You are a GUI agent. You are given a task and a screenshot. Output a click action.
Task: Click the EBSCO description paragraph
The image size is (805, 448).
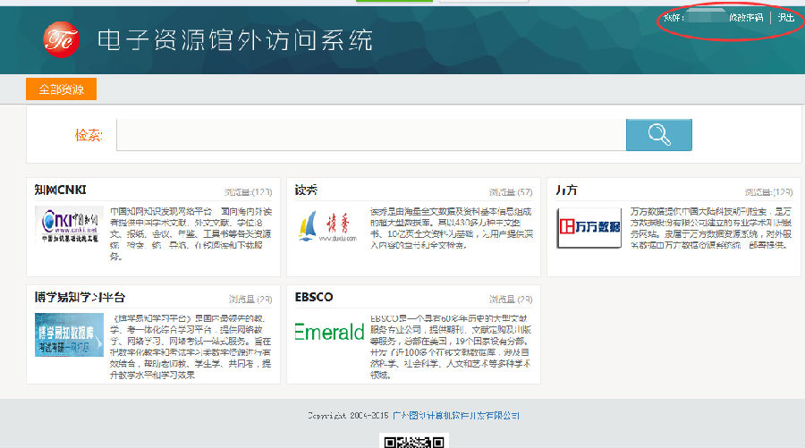[451, 346]
